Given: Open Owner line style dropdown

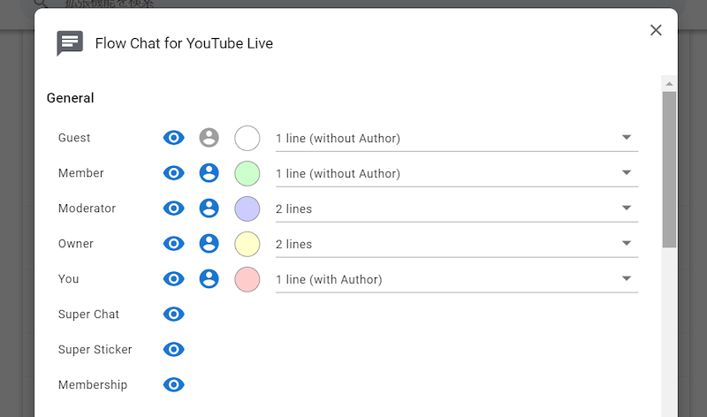Looking at the screenshot, I should pos(456,245).
